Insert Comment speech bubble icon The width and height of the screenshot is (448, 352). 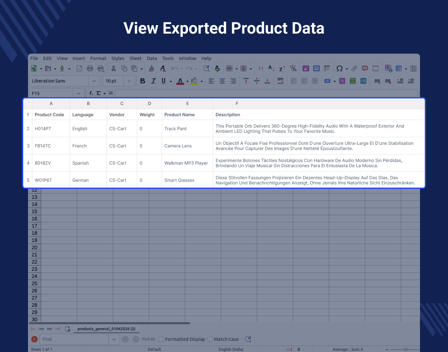tap(365, 68)
